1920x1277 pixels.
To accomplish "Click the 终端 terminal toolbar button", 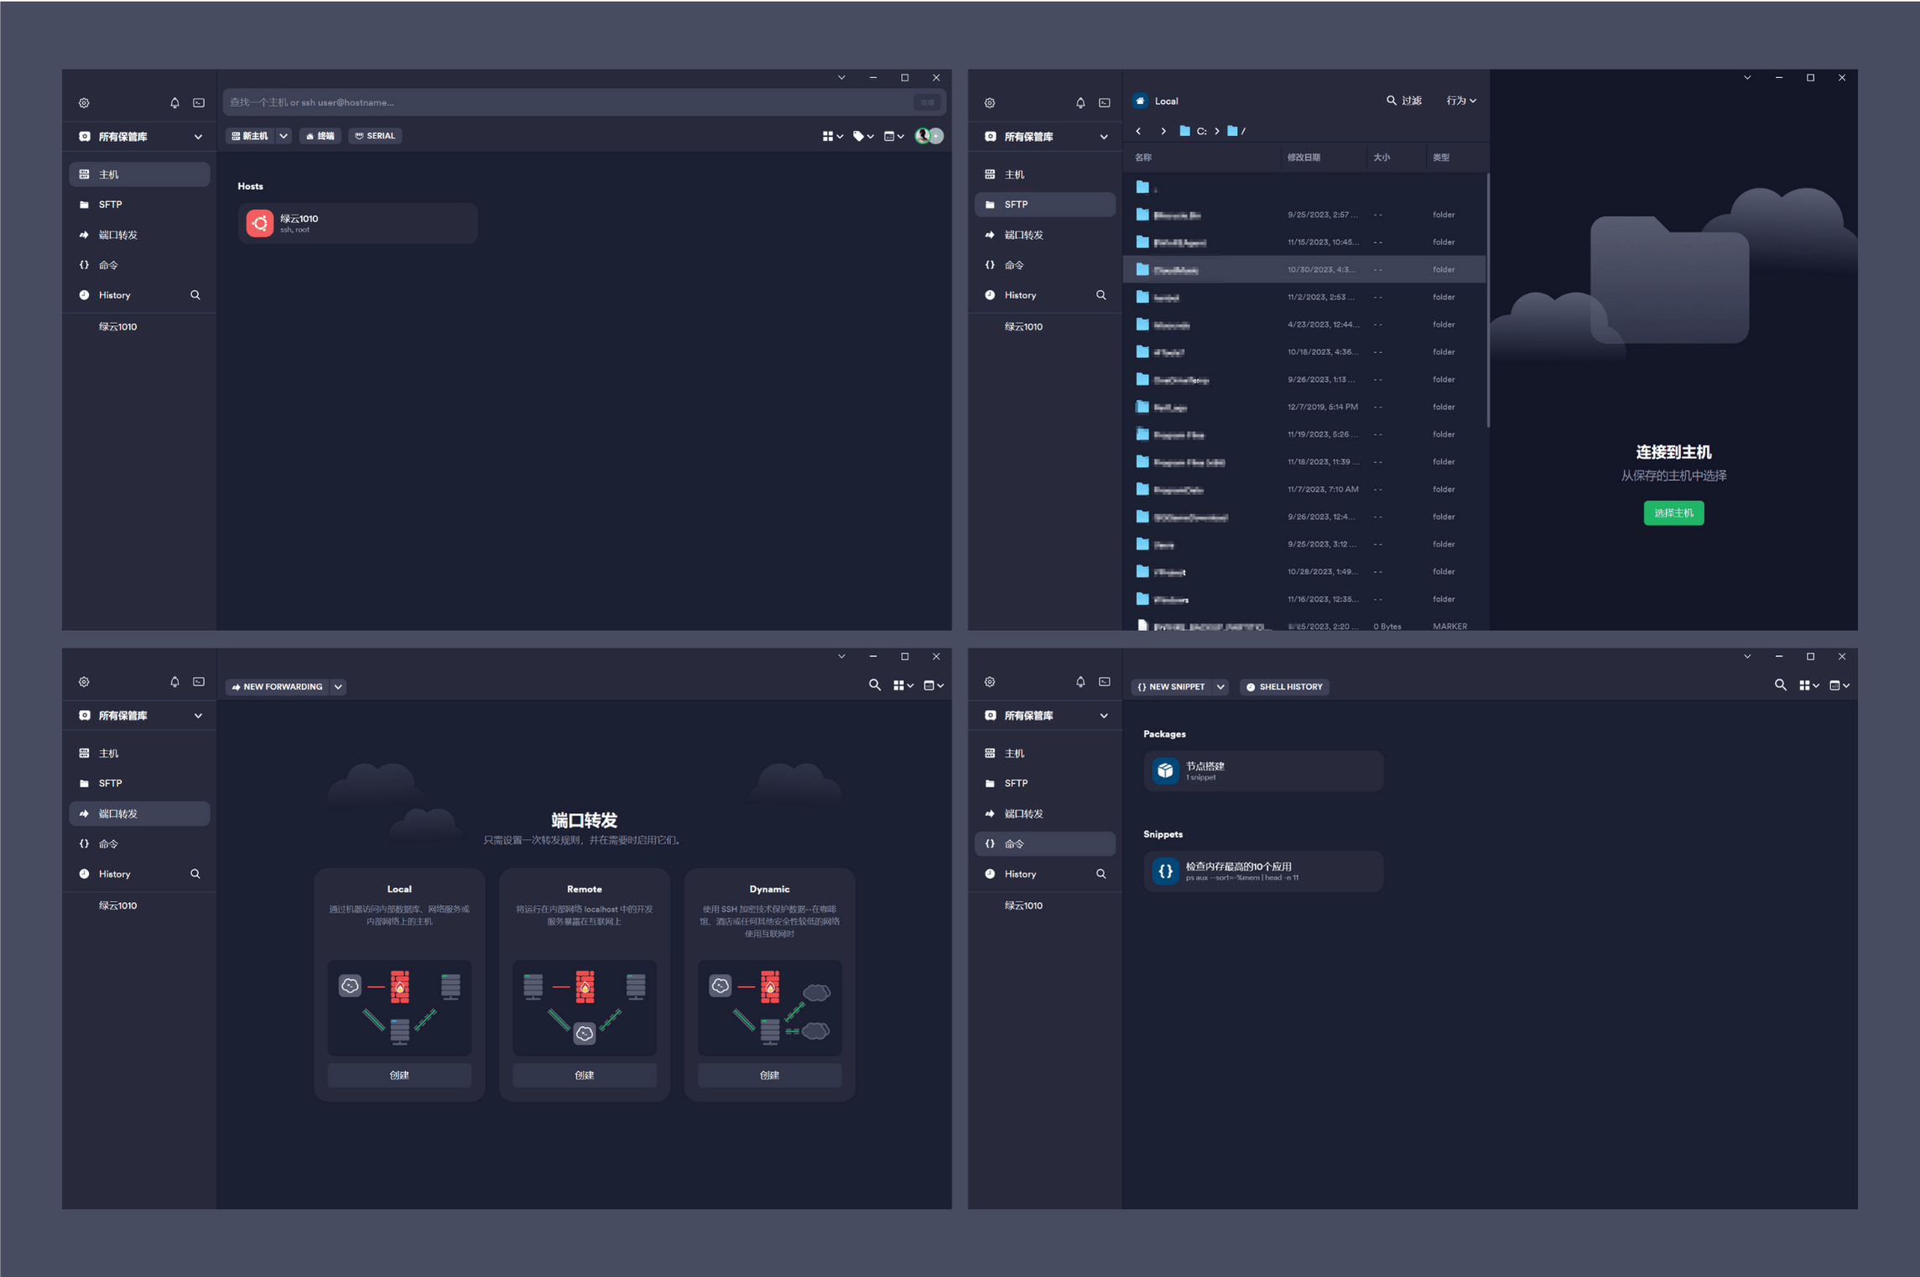I will [320, 136].
